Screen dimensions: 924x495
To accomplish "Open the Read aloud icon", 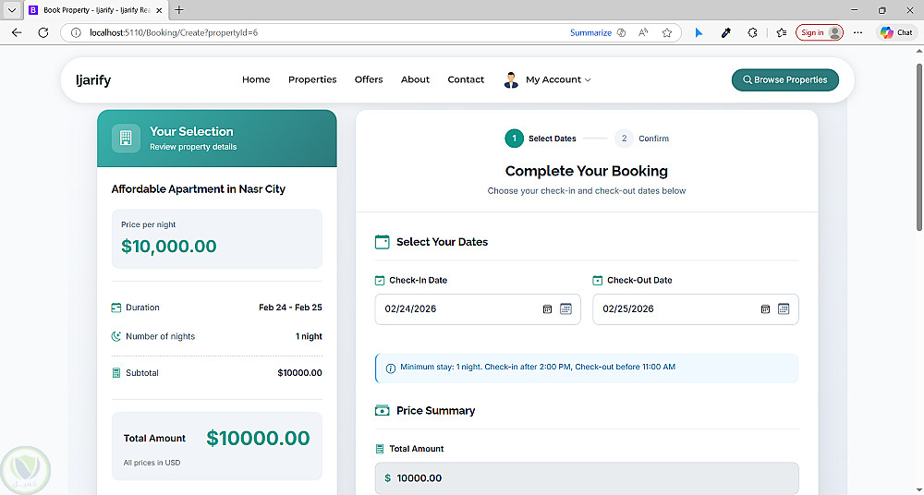I will point(643,32).
